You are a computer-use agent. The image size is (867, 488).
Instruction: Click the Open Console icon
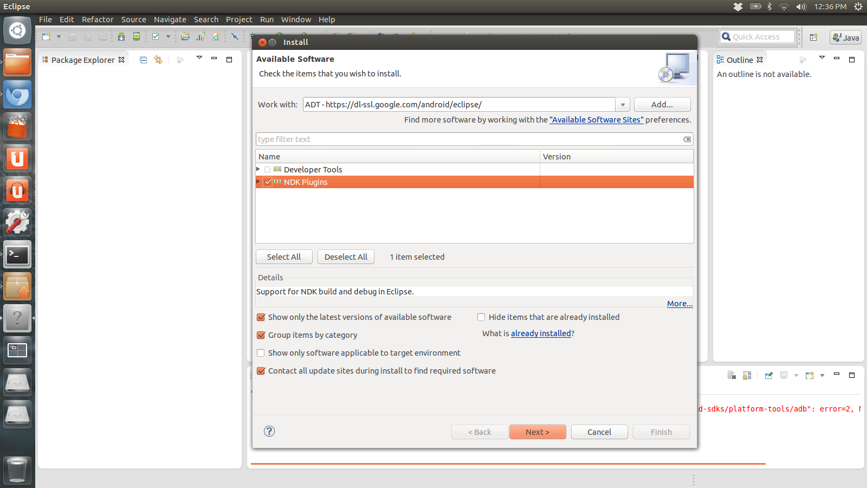[x=810, y=375]
